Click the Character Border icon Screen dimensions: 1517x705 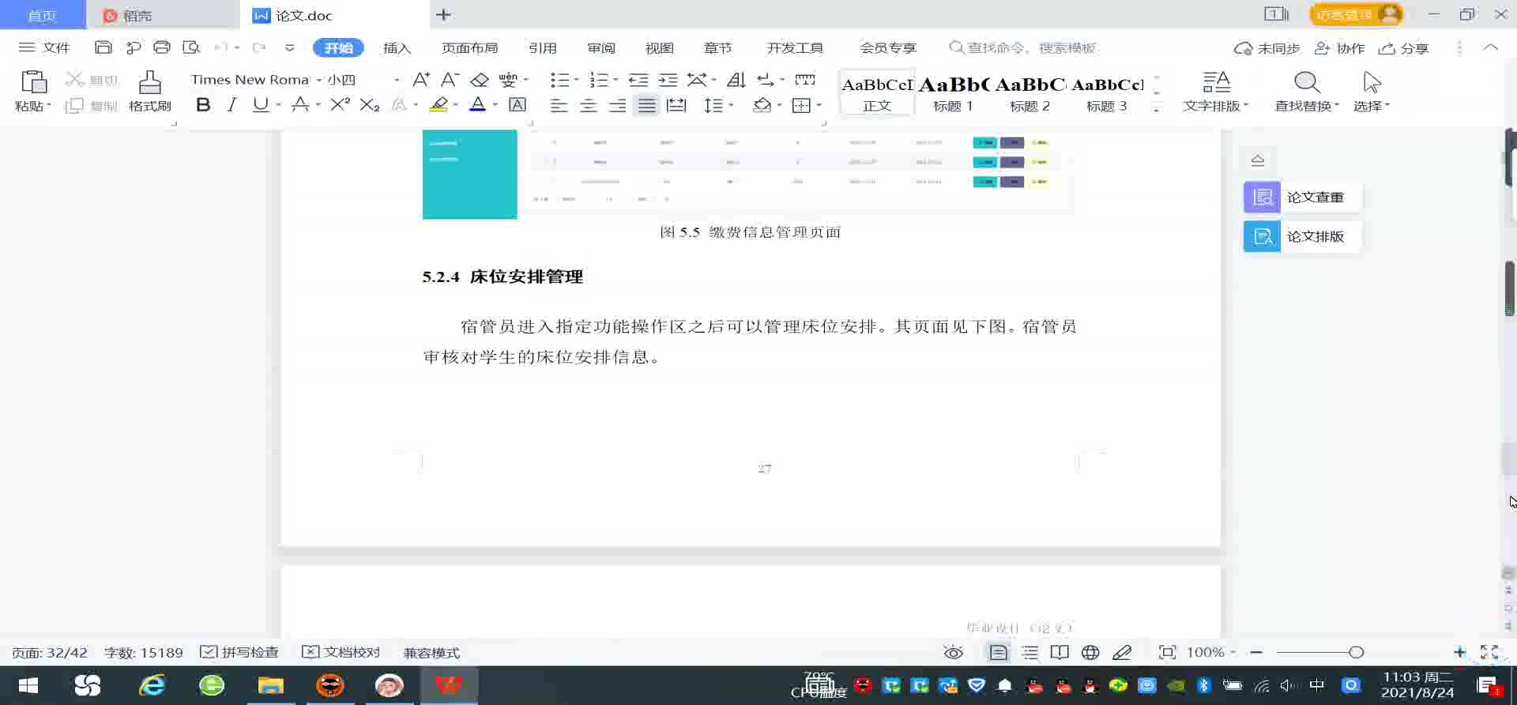click(518, 105)
